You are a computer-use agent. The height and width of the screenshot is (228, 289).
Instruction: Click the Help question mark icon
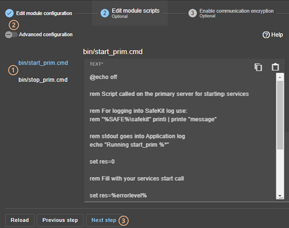click(266, 35)
